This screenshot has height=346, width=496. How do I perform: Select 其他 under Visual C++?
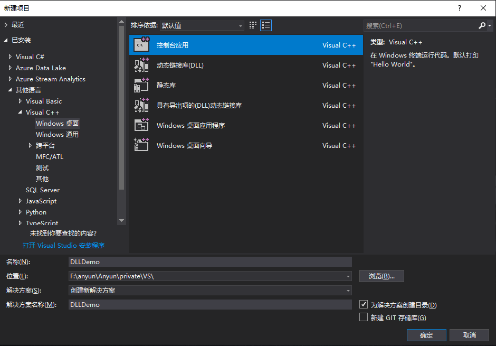pyautogui.click(x=42, y=179)
